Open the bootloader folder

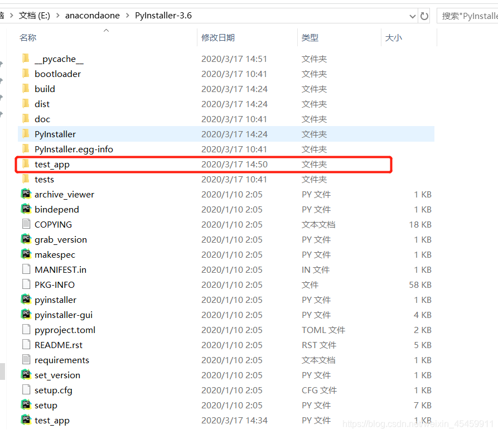coord(58,74)
